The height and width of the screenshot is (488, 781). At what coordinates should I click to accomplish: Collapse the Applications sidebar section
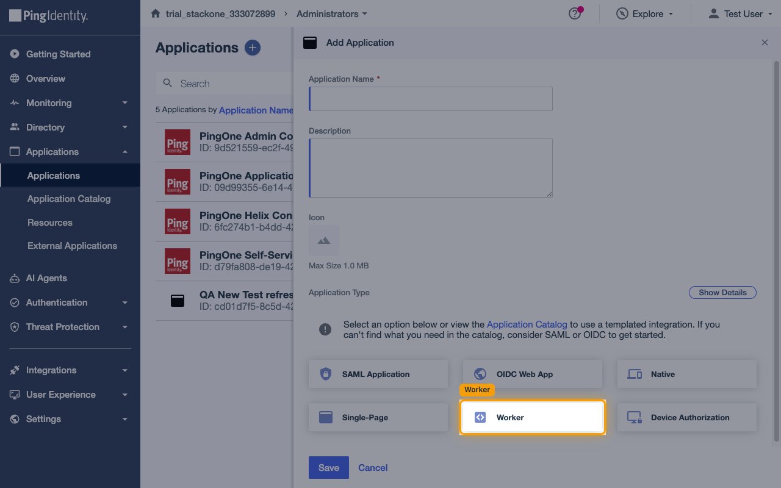(124, 152)
